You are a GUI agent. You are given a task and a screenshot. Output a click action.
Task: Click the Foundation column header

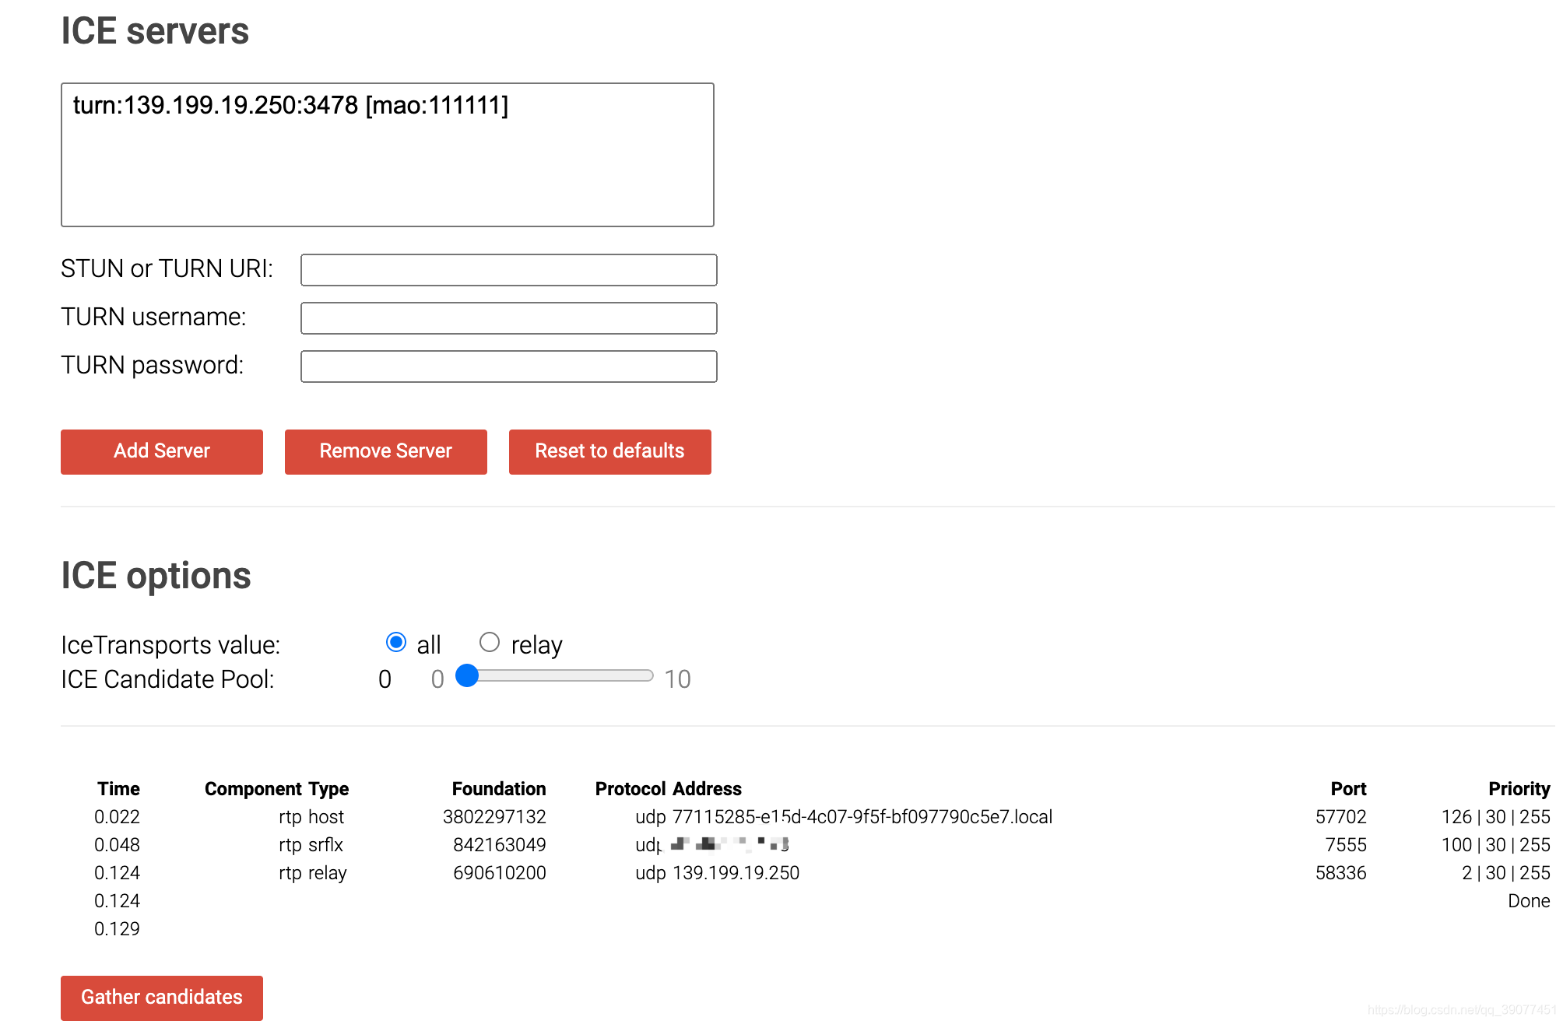pos(498,789)
